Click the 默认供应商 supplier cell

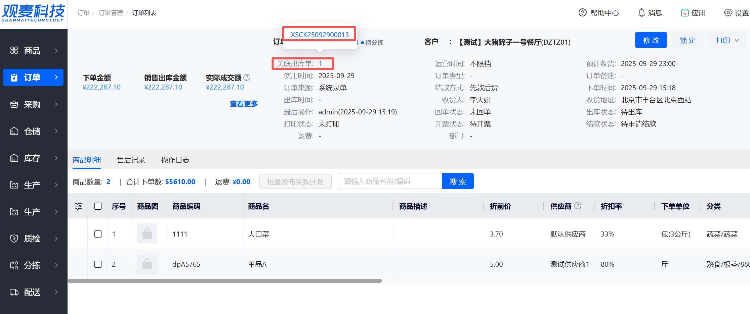(568, 234)
